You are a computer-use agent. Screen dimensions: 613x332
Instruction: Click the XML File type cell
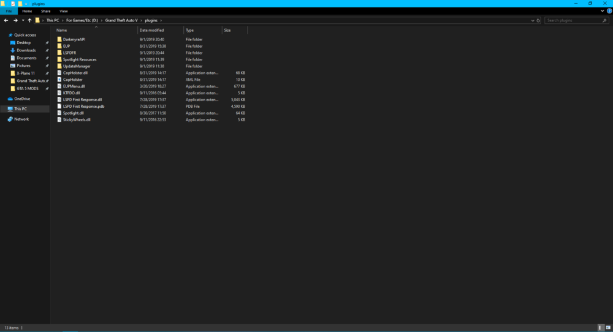pos(193,80)
